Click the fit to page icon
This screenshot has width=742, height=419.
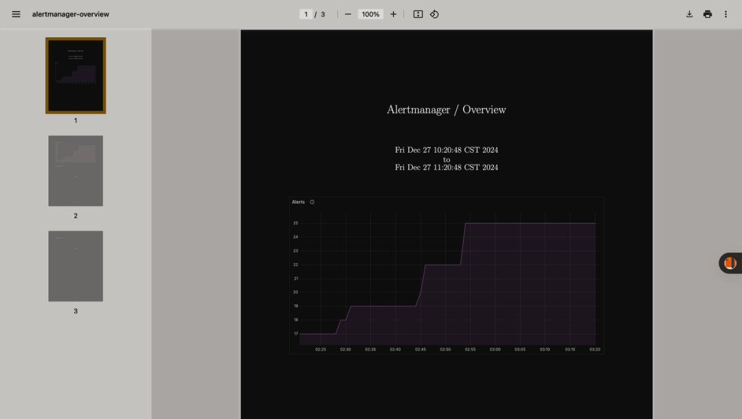pos(418,14)
